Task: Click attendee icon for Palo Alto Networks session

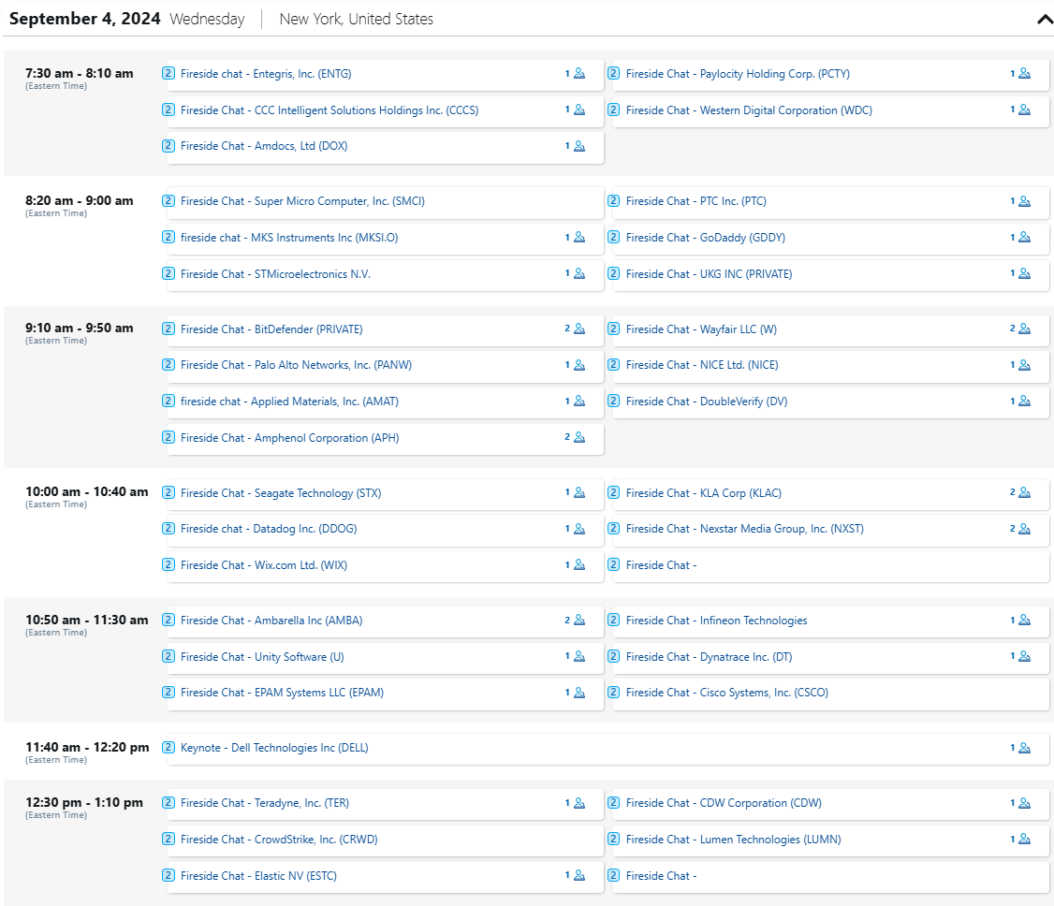Action: pyautogui.click(x=579, y=365)
